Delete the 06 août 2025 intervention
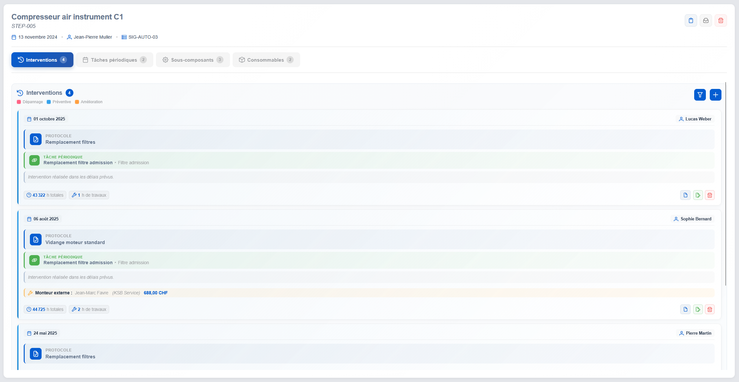The height and width of the screenshot is (382, 739). coord(709,309)
